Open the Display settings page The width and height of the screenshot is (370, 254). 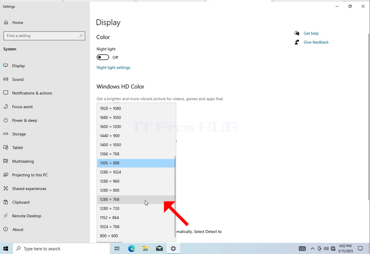[18, 66]
